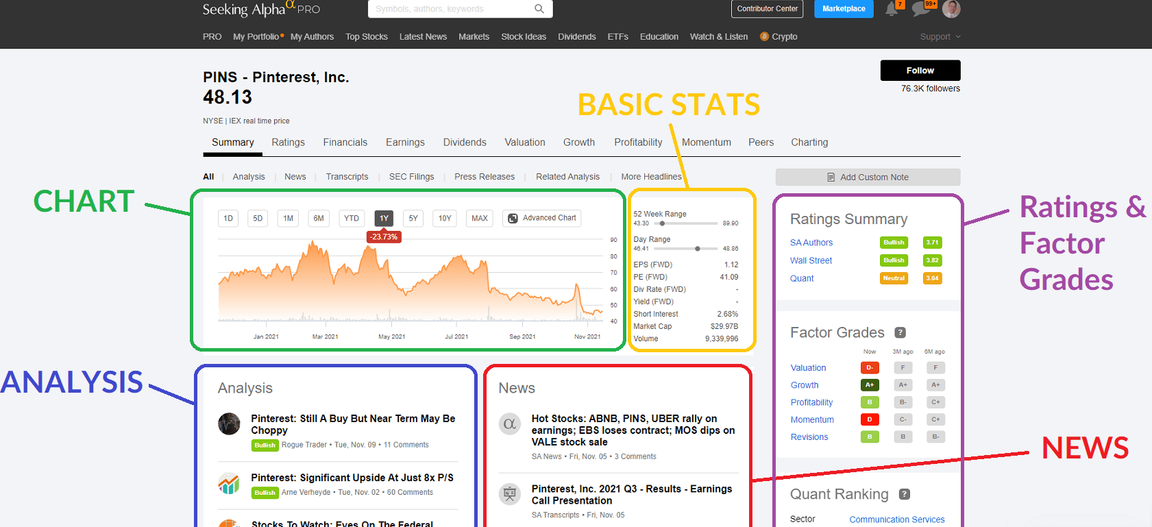Open the Valuation factor grade link
The width and height of the screenshot is (1152, 527).
808,368
